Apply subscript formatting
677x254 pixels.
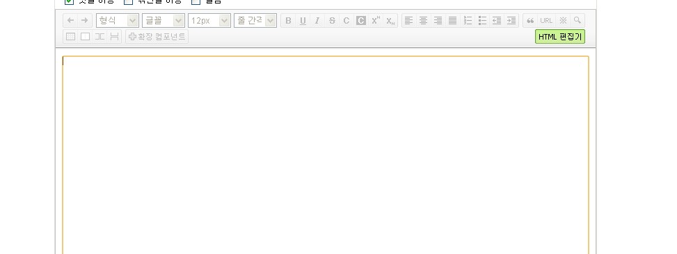390,21
